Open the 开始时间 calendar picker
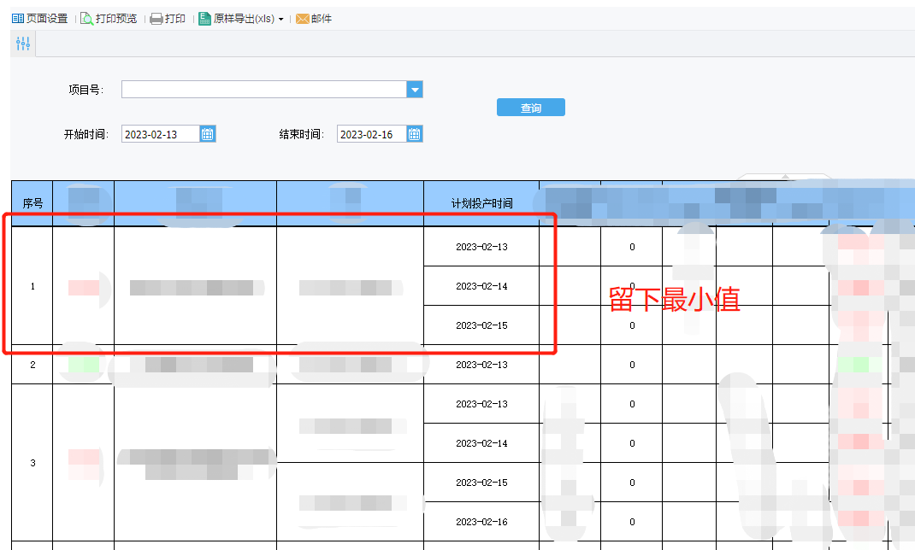 tap(208, 134)
